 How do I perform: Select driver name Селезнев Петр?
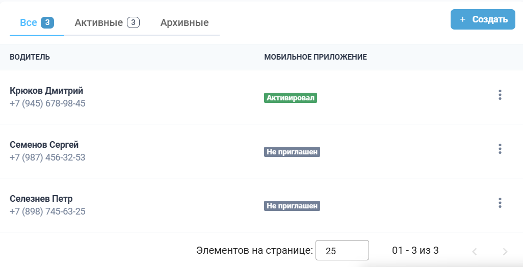pyautogui.click(x=41, y=199)
